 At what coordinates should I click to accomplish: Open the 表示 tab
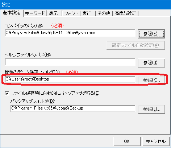tap(55, 13)
